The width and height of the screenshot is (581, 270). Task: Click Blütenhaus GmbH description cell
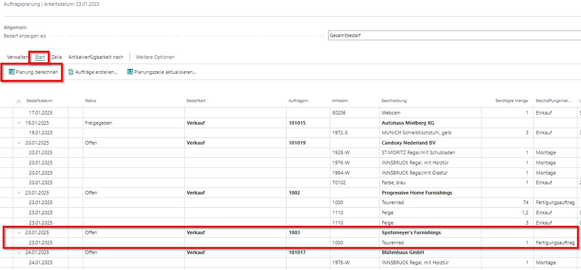403,252
